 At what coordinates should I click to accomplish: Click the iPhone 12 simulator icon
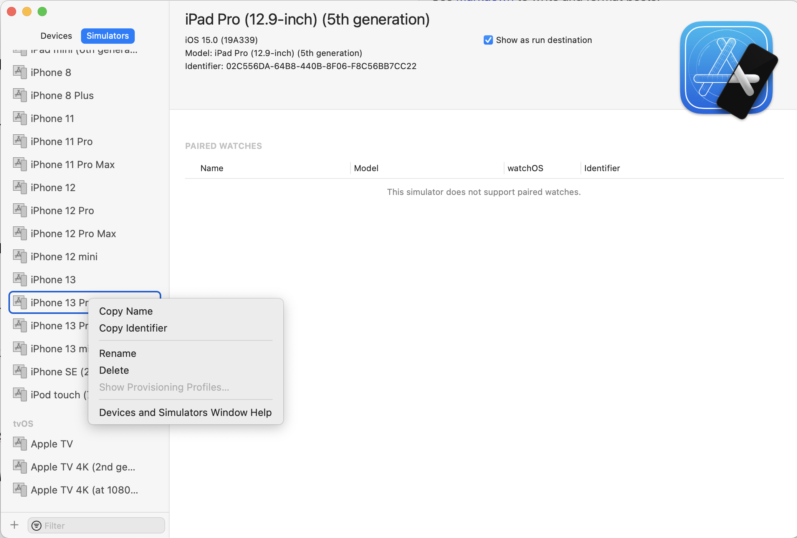[x=20, y=187]
